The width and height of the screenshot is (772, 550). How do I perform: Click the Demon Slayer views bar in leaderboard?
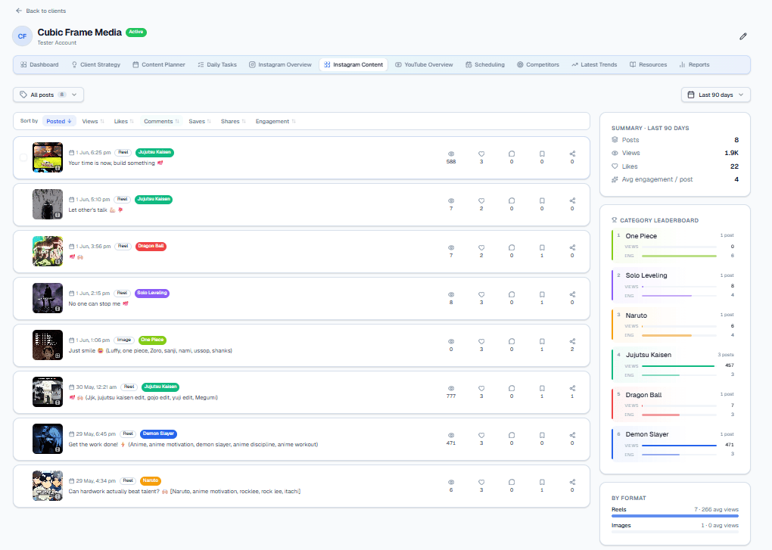click(679, 445)
